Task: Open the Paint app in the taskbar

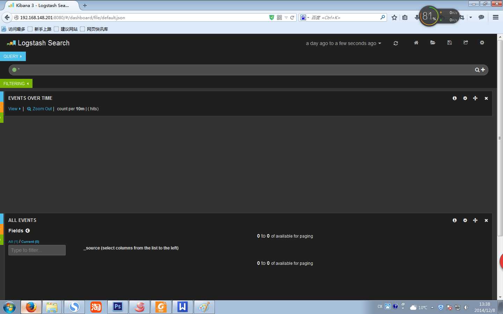Action: coord(204,307)
